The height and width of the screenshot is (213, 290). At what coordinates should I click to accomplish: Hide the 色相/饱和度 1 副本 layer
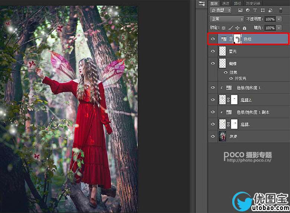point(213,112)
